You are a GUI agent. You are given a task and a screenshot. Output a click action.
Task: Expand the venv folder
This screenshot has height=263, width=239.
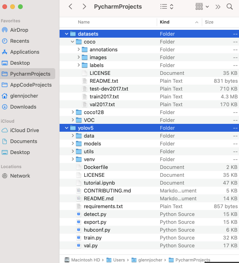(x=72, y=160)
